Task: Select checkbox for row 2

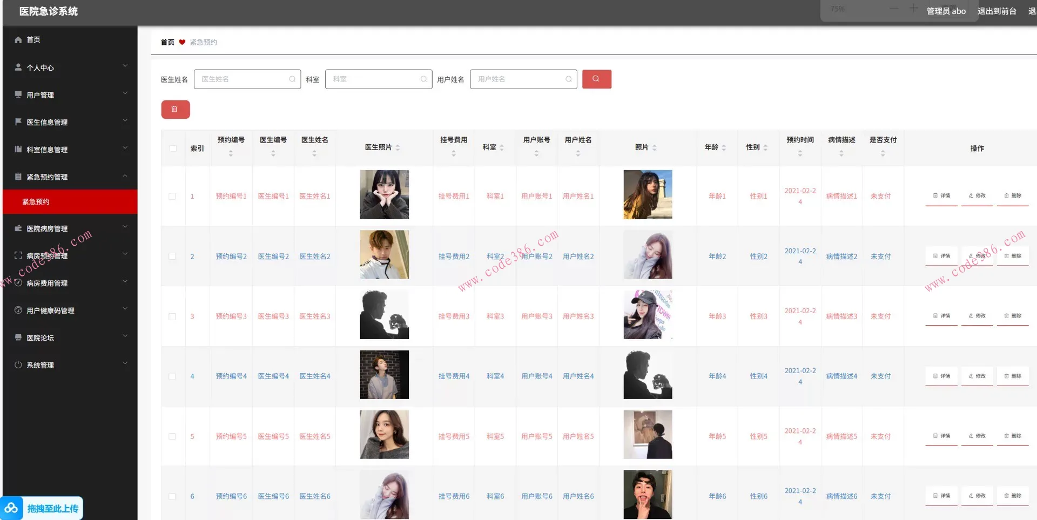Action: [172, 256]
